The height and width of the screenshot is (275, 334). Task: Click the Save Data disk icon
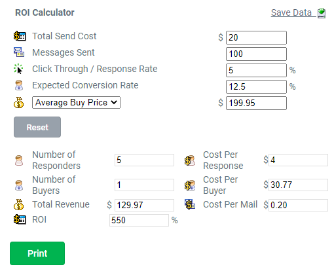(x=322, y=13)
